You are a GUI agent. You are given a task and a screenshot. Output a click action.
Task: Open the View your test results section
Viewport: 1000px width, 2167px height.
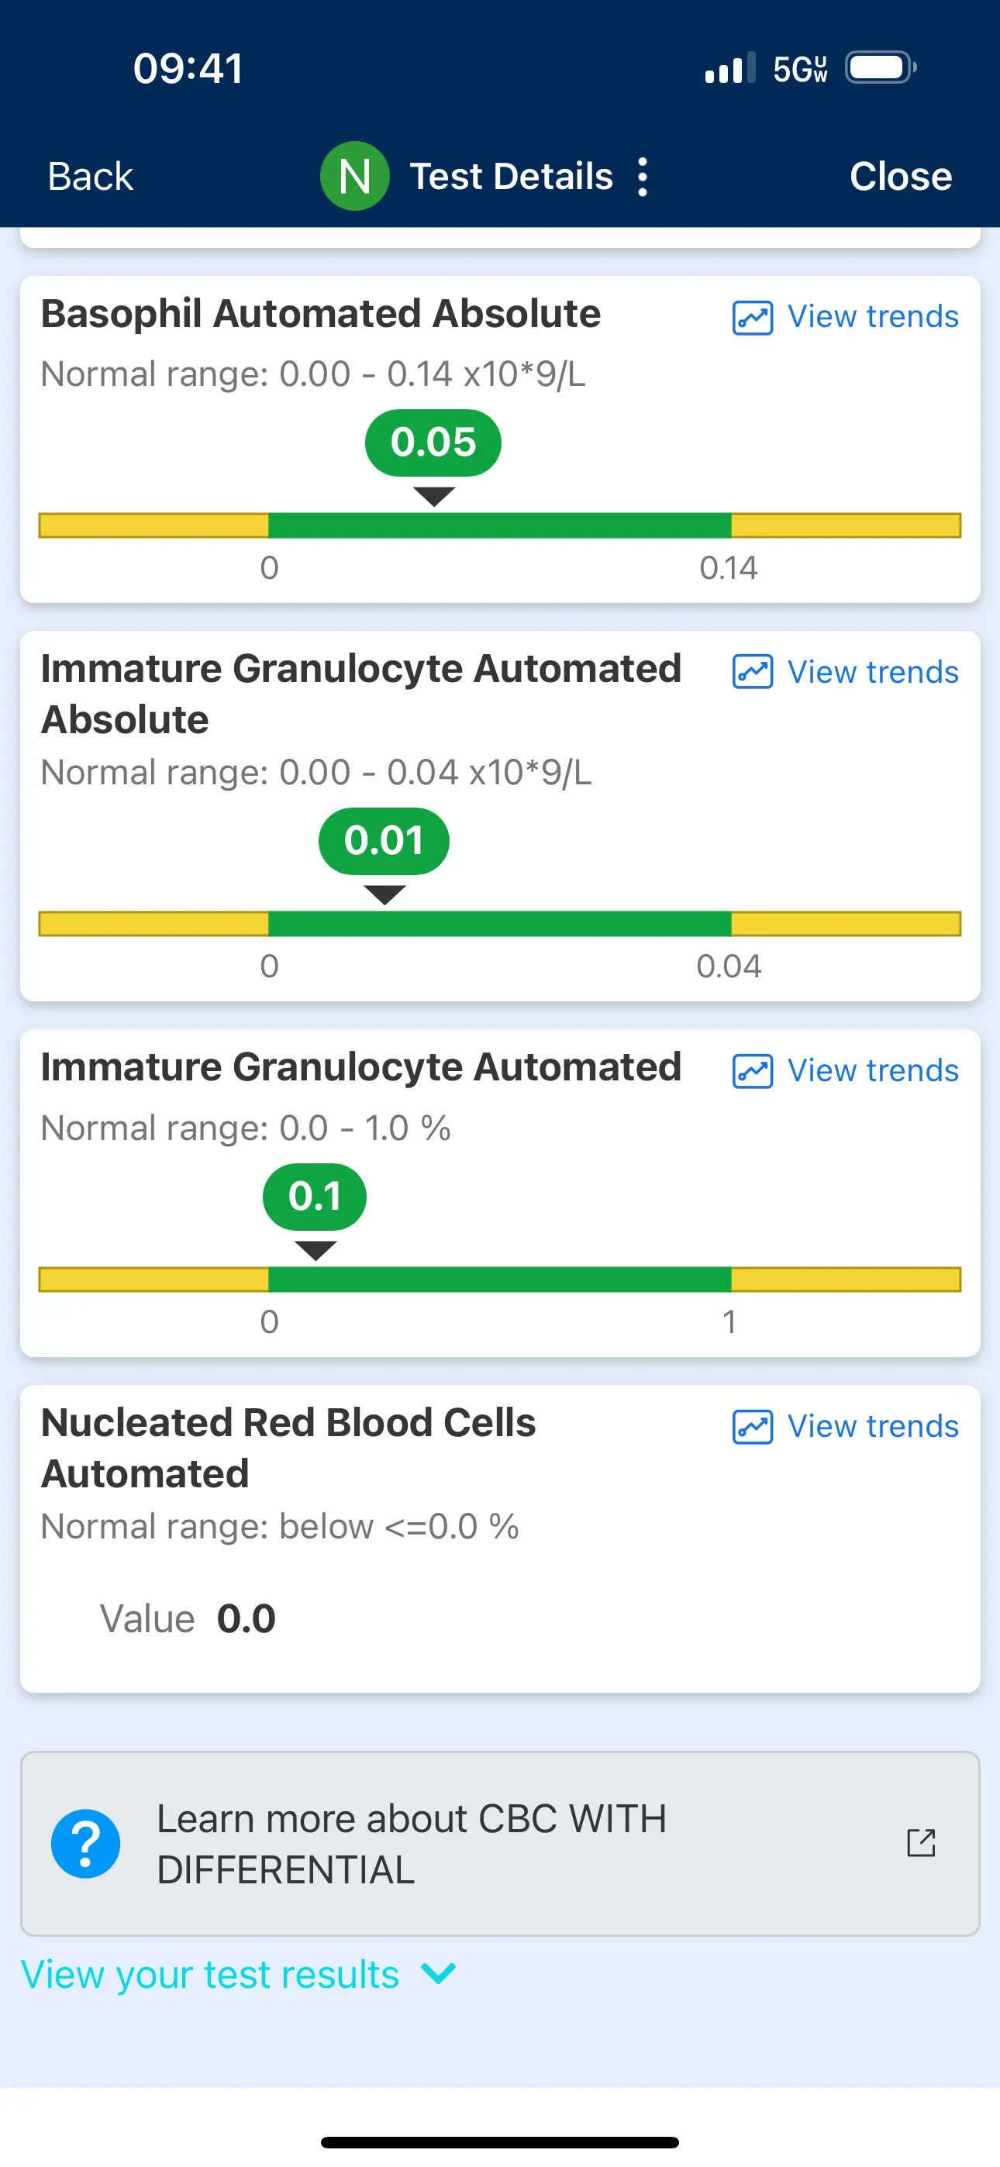coord(210,1973)
